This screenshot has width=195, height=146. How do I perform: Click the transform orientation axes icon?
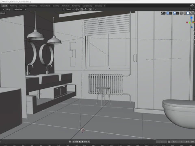click(x=64, y=9)
